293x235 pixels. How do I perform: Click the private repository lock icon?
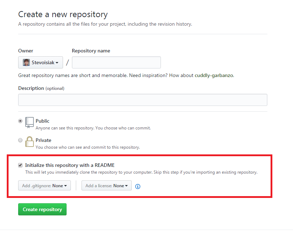tap(29, 142)
